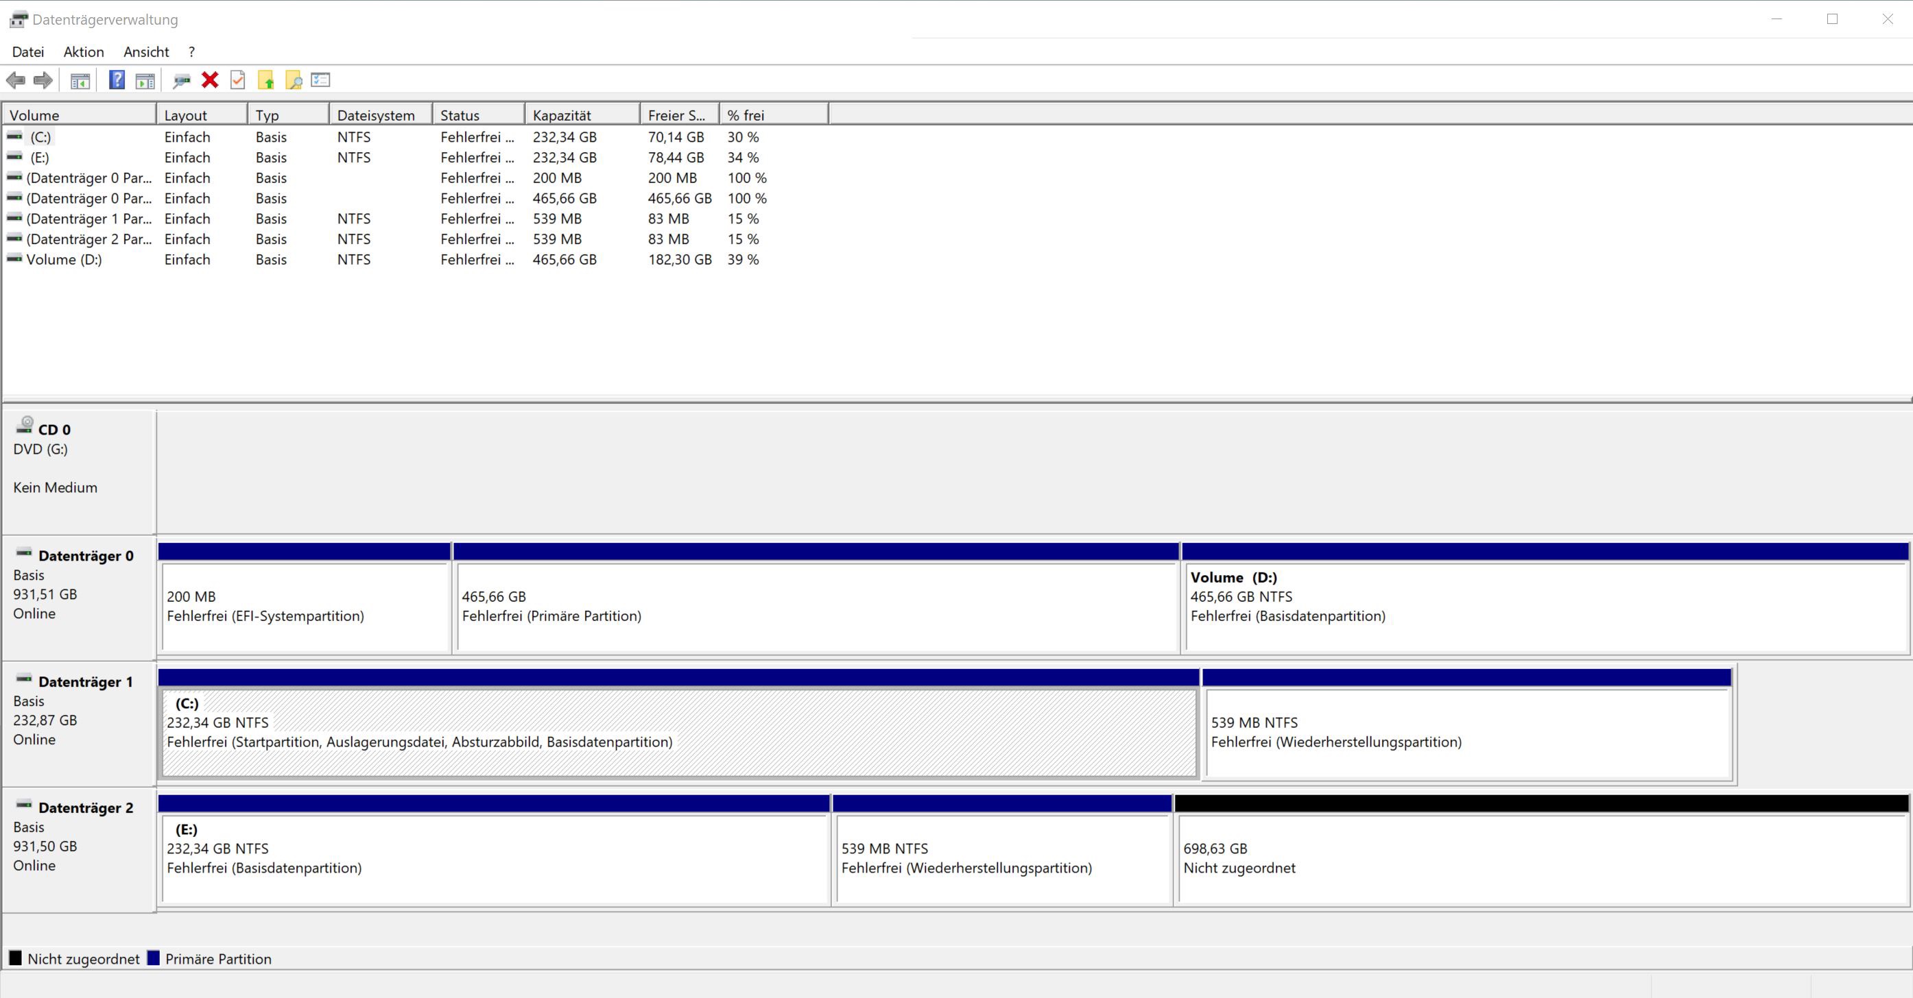Viewport: 1913px width, 998px height.
Task: Click the folder search magnifier icon
Action: 294,80
